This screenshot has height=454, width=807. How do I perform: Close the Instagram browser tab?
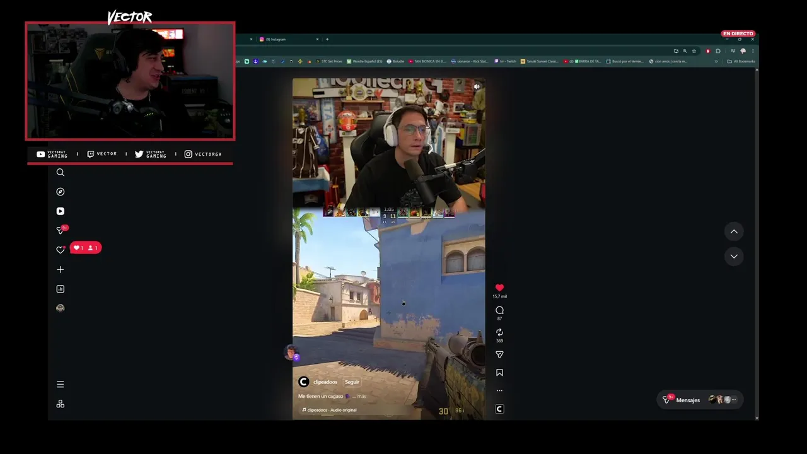click(317, 39)
